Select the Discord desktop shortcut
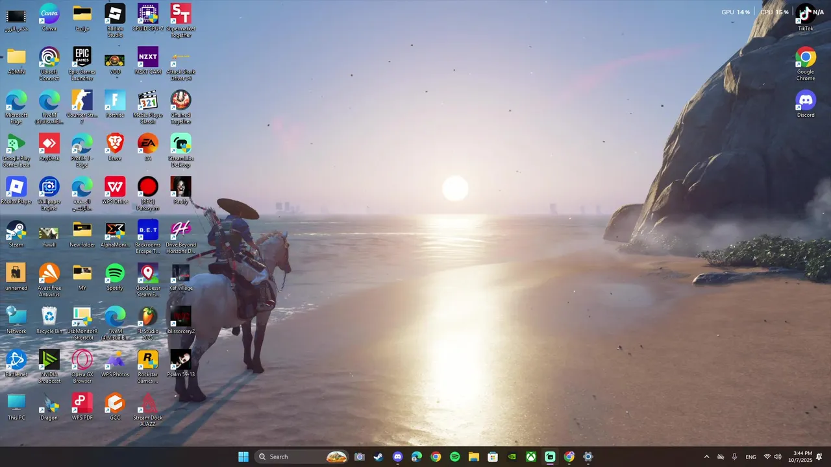831x467 pixels. (806, 104)
